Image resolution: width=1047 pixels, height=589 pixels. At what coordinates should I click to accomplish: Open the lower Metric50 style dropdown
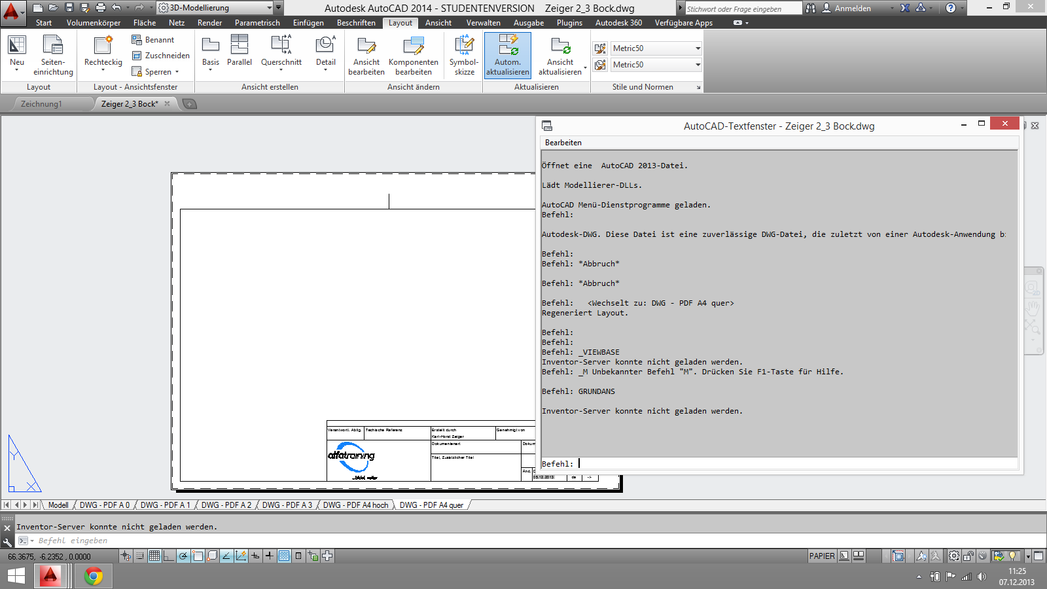[x=656, y=65]
